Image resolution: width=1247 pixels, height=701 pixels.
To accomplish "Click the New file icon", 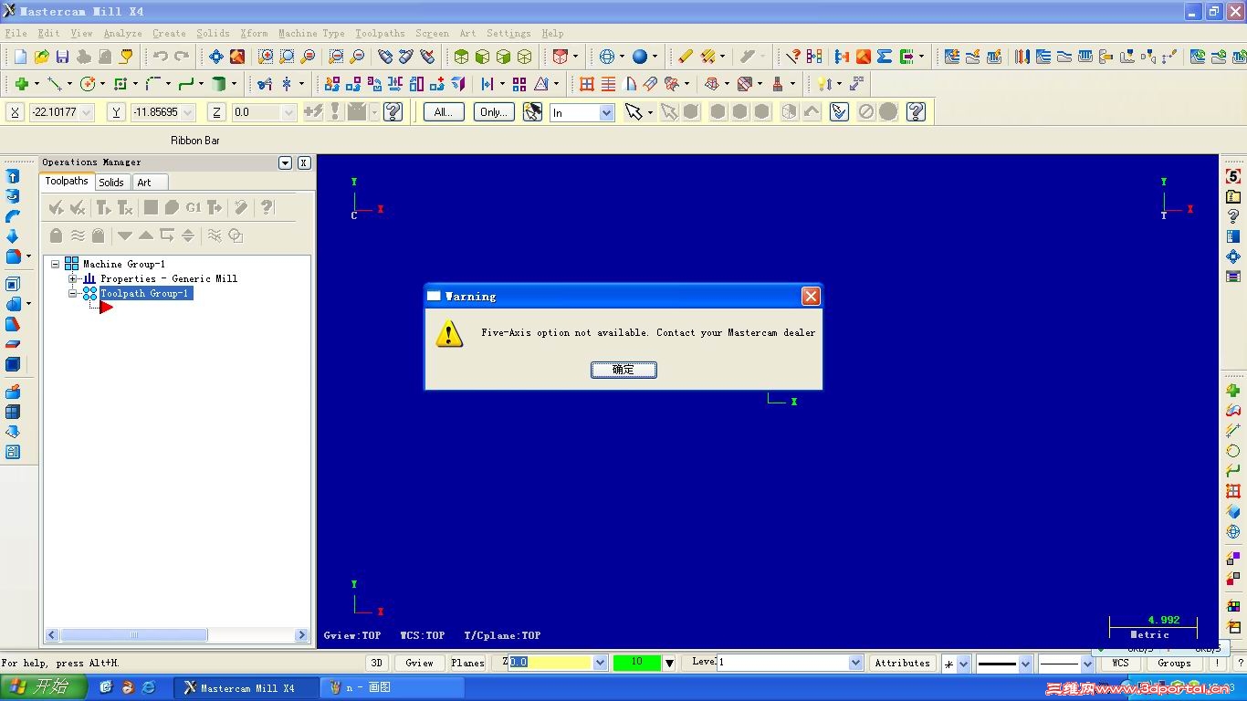I will point(20,57).
